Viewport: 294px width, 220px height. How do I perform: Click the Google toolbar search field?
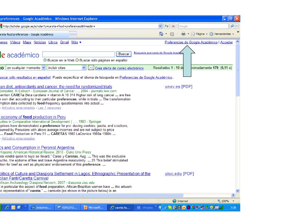203,26
